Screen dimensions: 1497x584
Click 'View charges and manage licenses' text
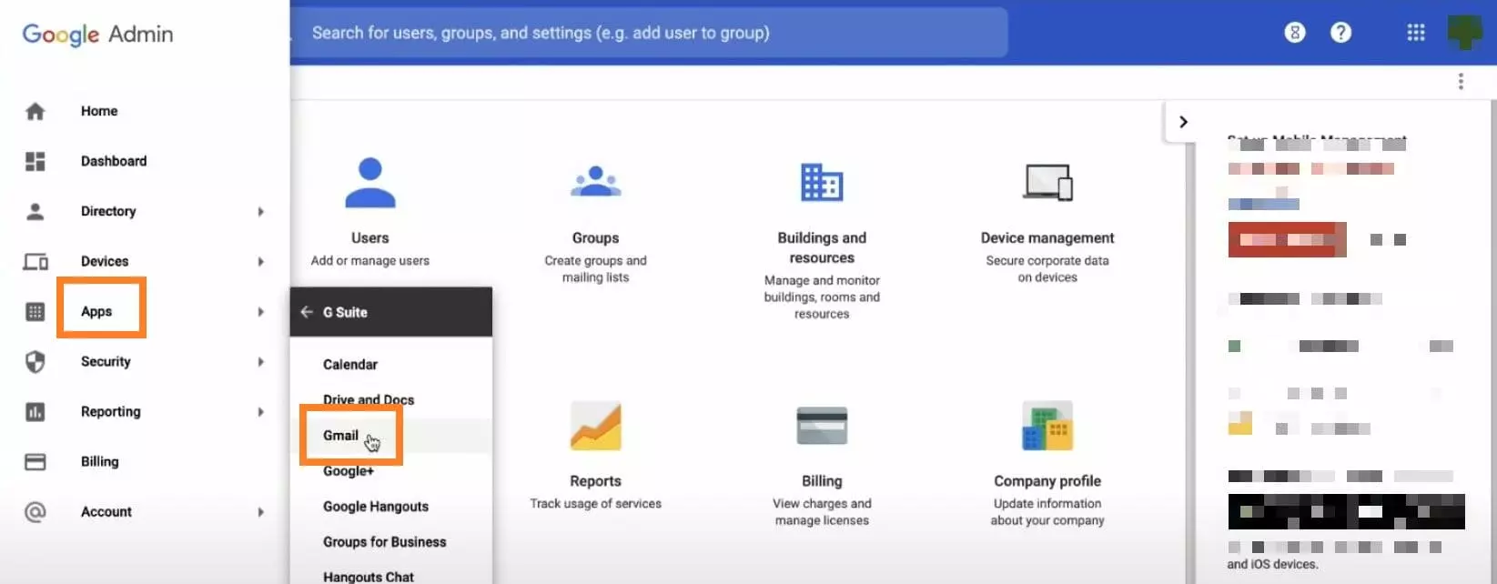pos(822,512)
